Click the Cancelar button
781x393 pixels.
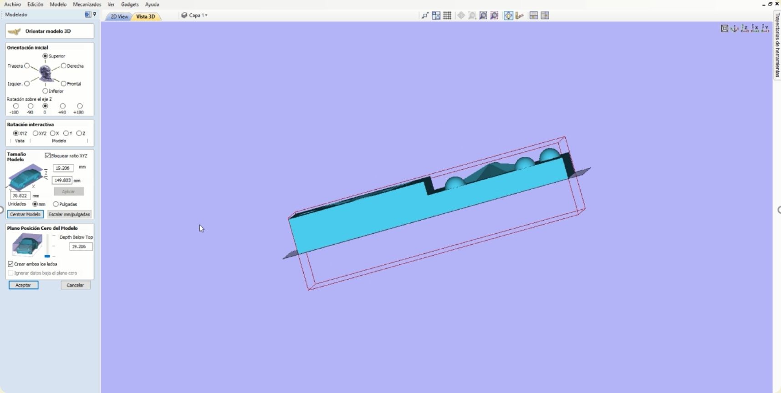[x=76, y=285]
